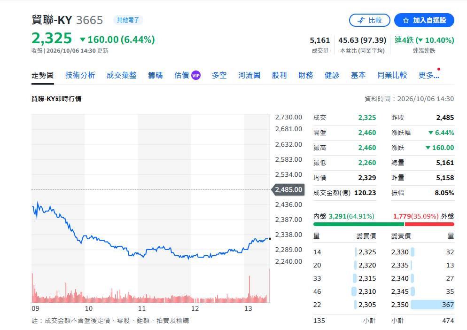Click the purple VIP badge icon
The height and width of the screenshot is (330, 467).
click(195, 75)
